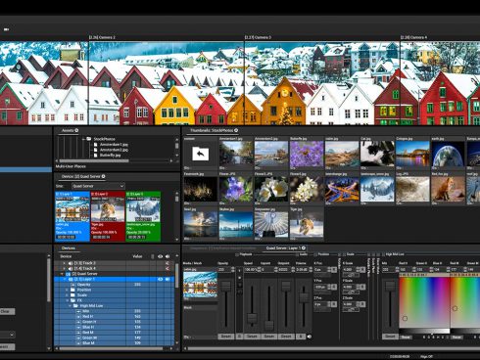Screen dimensions: 480x360
Task: Select the Butterfly.jpg thumbnail
Action: click(x=307, y=154)
